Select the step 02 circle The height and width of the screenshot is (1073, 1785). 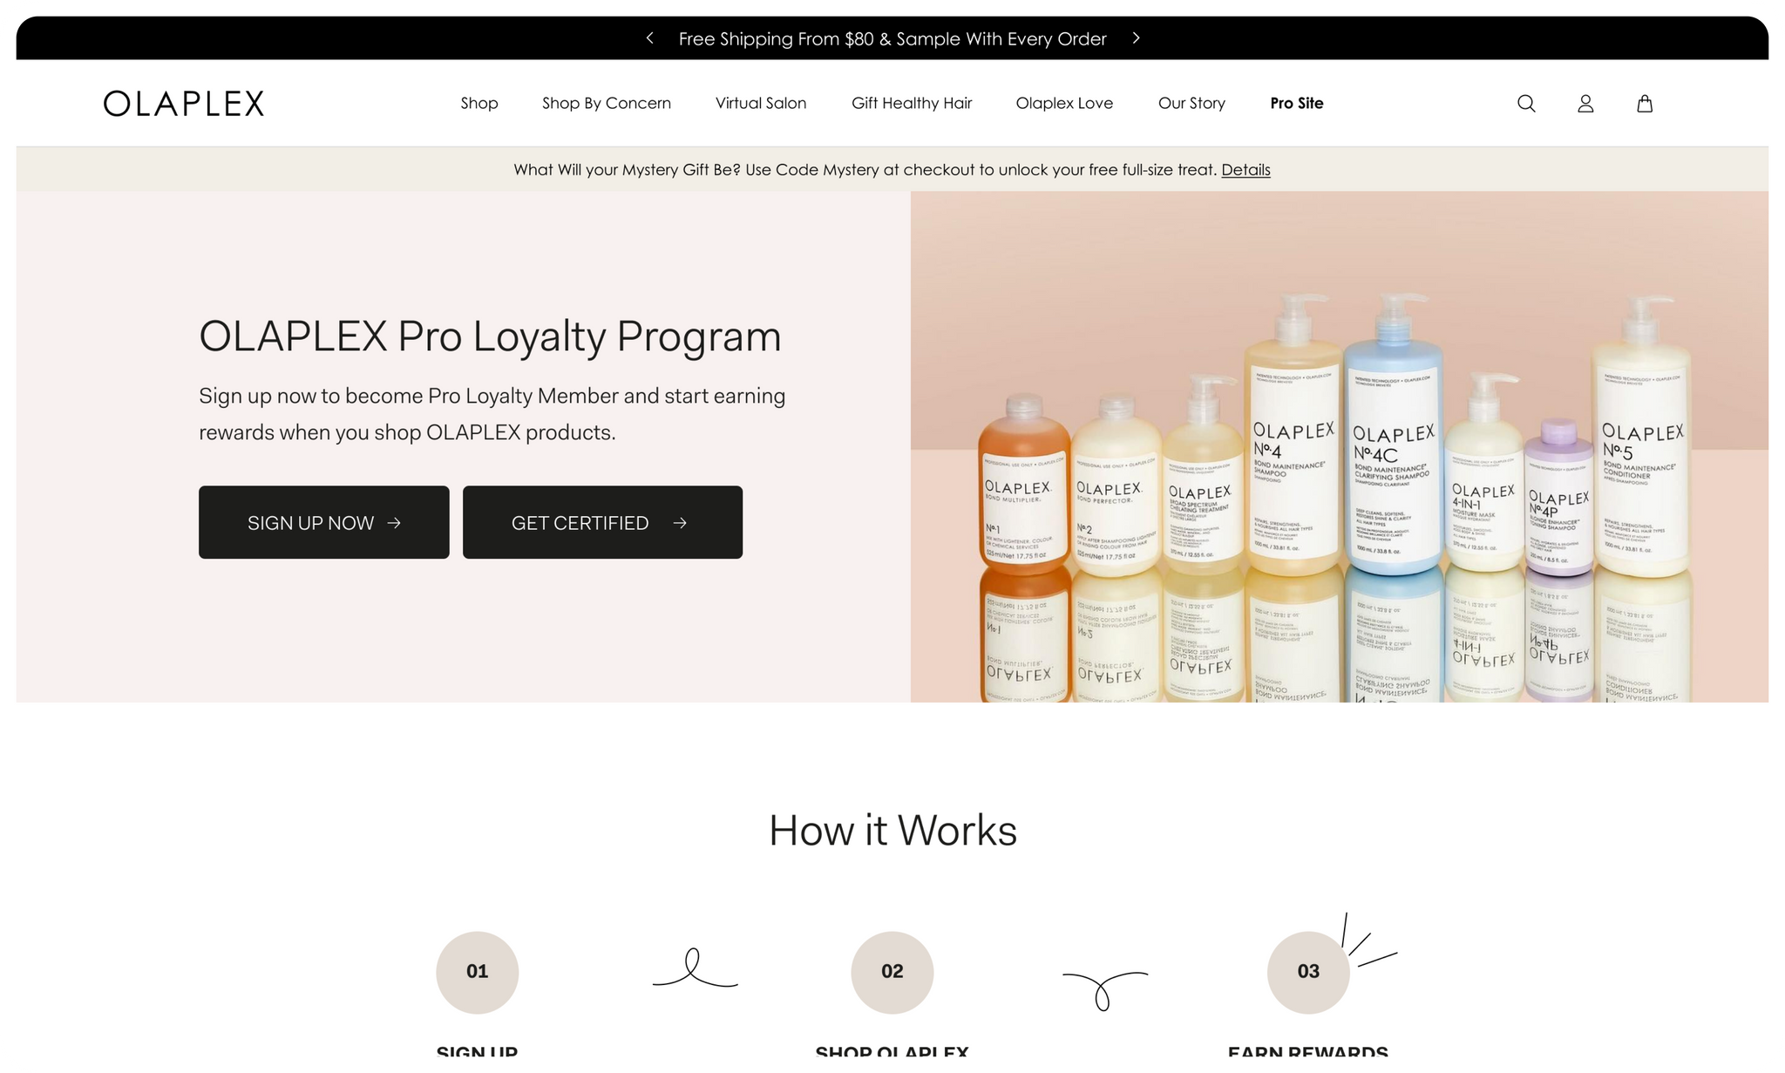click(892, 972)
